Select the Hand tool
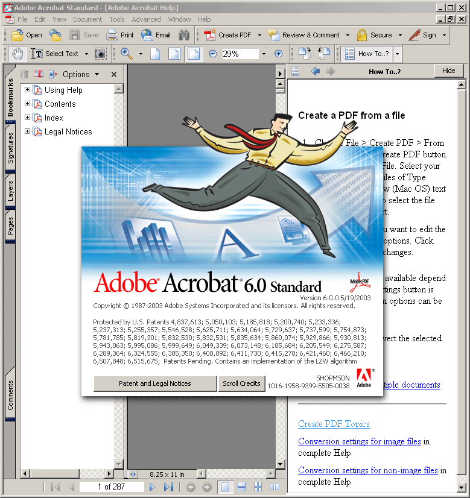The width and height of the screenshot is (470, 498). tap(17, 54)
